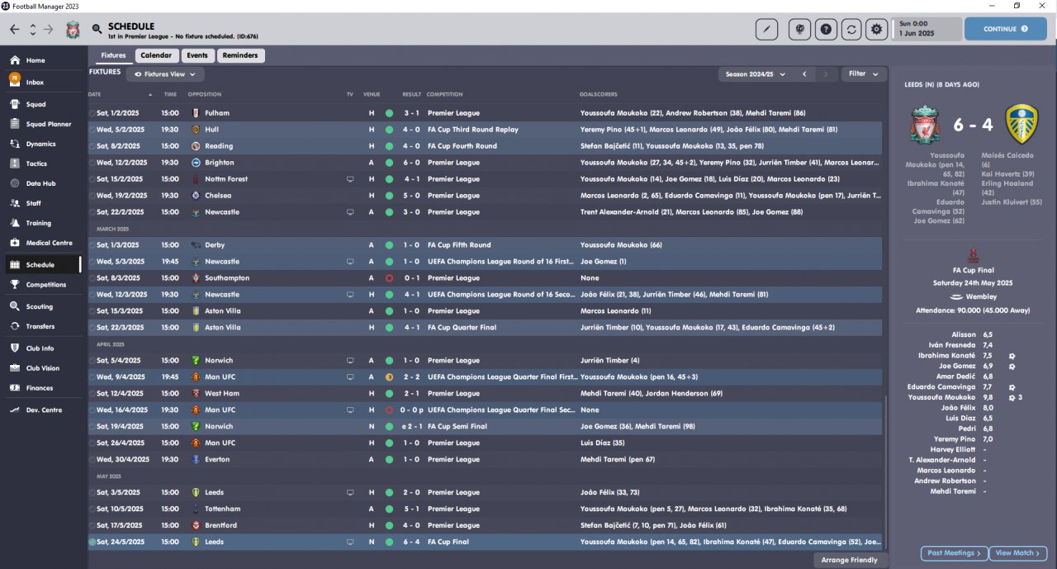Open the search magnifier icon
Image resolution: width=1057 pixels, height=569 pixels.
pos(97,30)
